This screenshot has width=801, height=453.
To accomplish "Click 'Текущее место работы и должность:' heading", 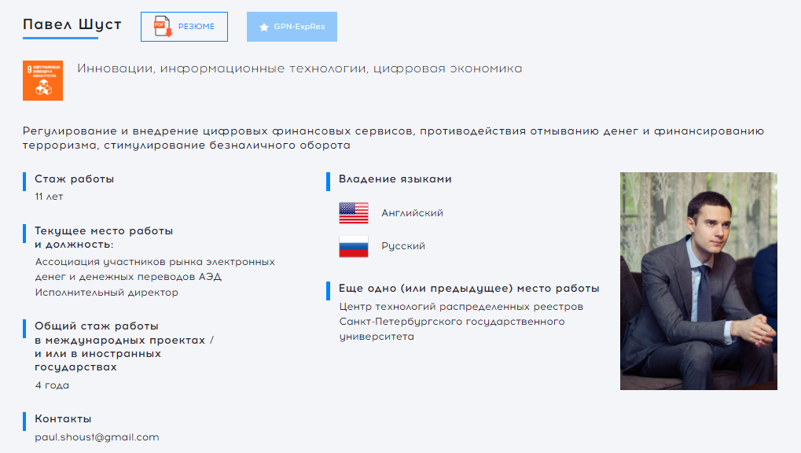I will [104, 238].
